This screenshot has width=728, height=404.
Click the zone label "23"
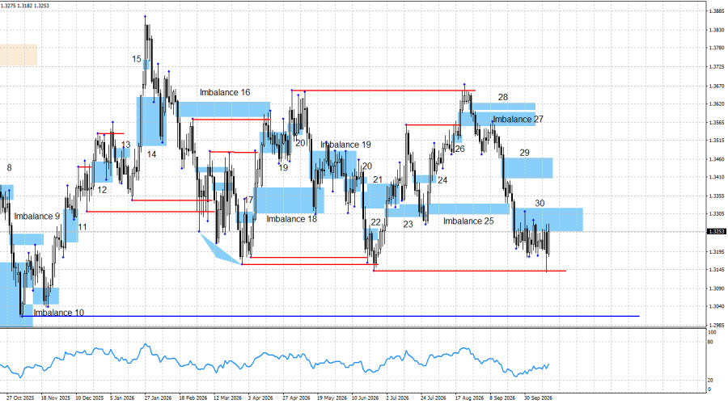[408, 224]
